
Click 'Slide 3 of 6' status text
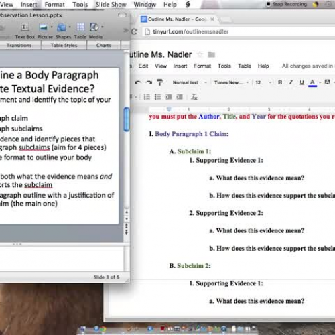[107, 277]
